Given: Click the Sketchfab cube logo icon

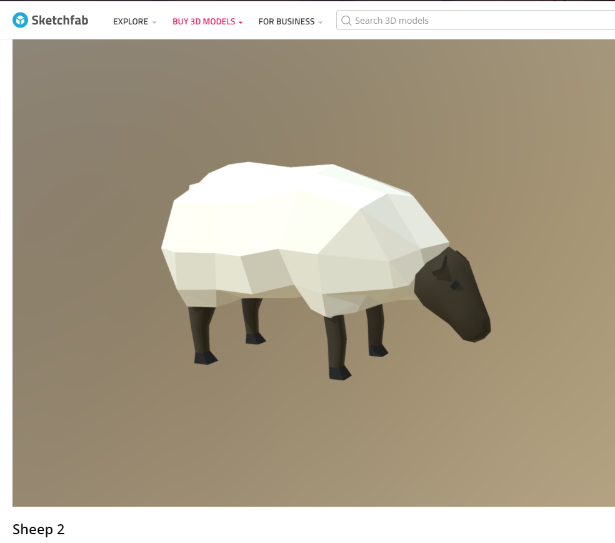Looking at the screenshot, I should (20, 20).
